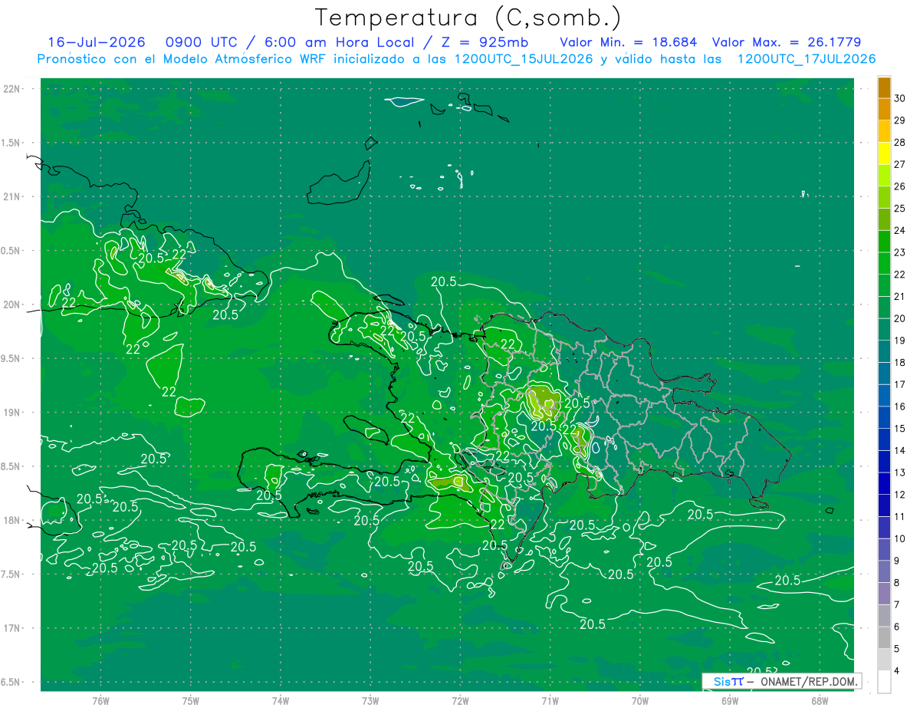920x711 pixels.
Task: Click the "21" label on the color scale
Action: pos(900,296)
